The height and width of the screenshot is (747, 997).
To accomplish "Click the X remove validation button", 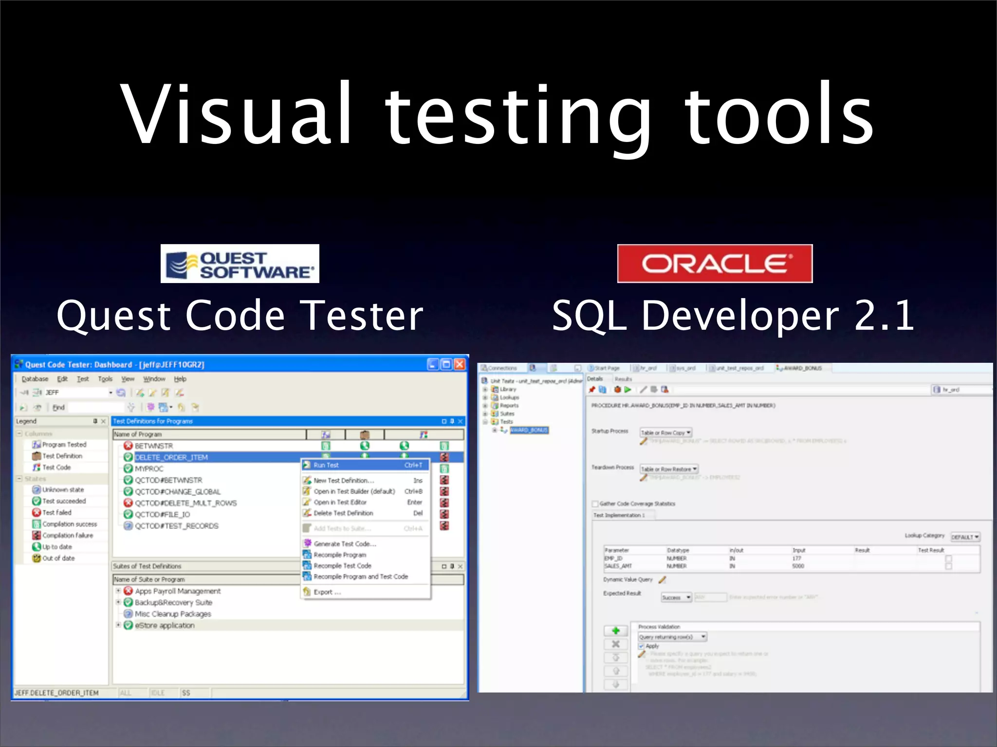I will (x=615, y=644).
